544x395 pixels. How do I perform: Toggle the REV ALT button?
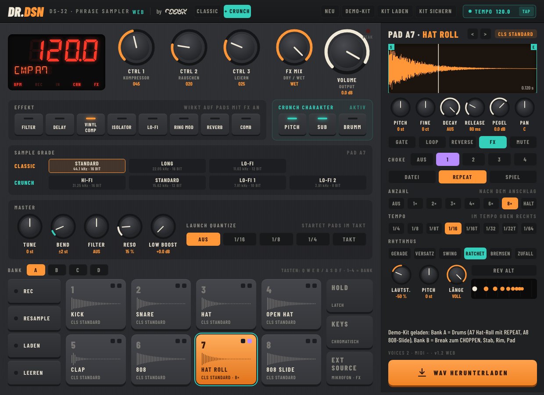click(504, 270)
